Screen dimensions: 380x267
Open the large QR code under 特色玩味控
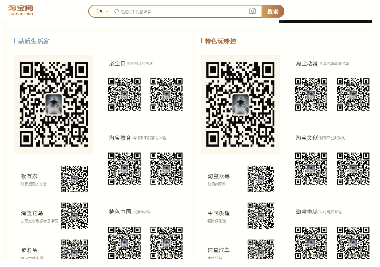pos(240,104)
